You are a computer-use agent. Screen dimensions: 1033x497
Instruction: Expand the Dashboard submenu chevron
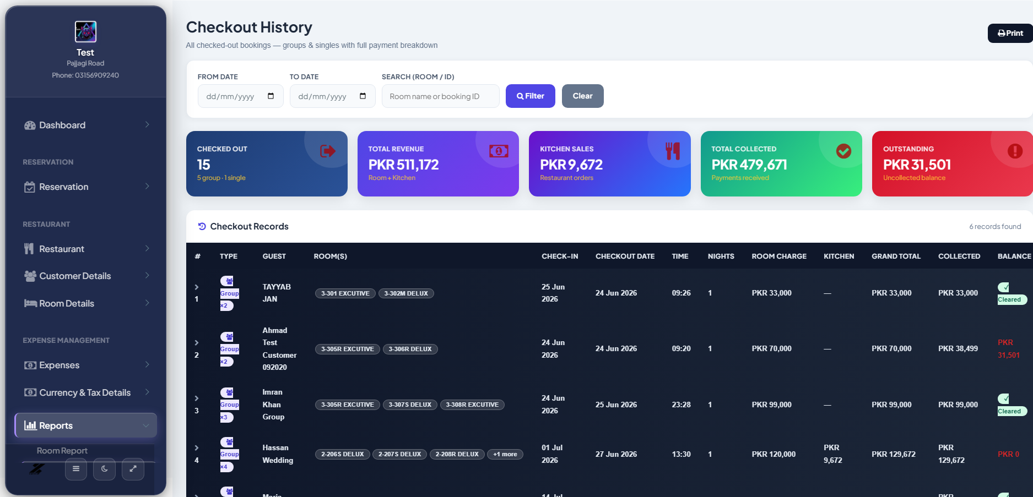[147, 125]
